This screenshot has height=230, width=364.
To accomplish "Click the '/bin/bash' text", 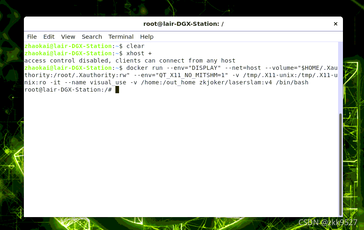I will [x=292, y=82].
